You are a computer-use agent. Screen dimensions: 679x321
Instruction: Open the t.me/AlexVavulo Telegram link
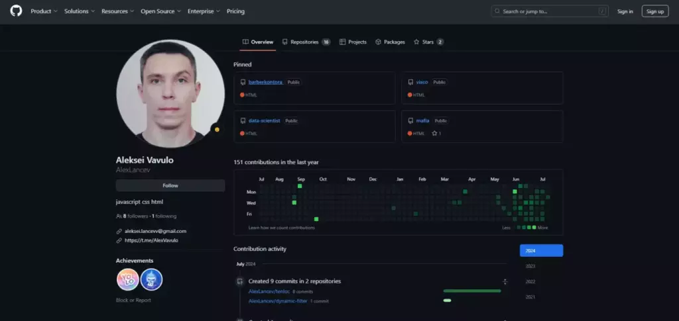point(151,240)
